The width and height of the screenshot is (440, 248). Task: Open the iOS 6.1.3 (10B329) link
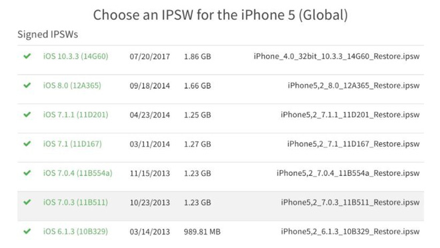tap(75, 231)
